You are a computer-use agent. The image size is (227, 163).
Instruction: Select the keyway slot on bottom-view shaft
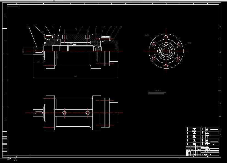click(x=39, y=113)
